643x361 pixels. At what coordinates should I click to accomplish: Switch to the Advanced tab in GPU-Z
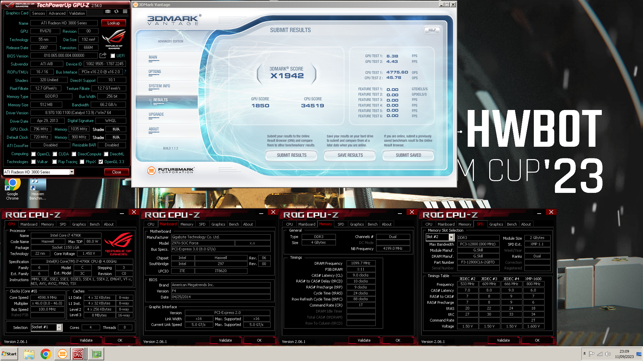pyautogui.click(x=57, y=13)
